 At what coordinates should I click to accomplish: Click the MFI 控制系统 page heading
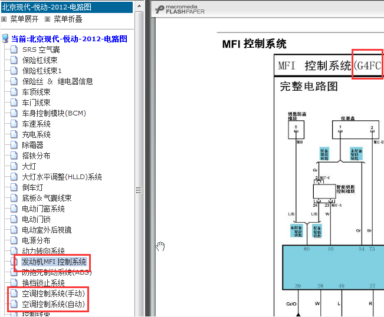coord(254,44)
